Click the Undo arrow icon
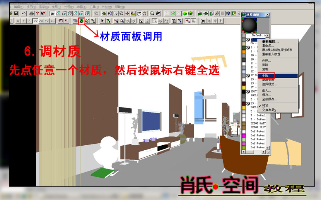 [x=24, y=13]
